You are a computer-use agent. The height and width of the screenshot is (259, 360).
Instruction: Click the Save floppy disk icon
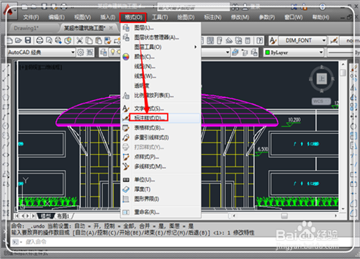(x=28, y=40)
